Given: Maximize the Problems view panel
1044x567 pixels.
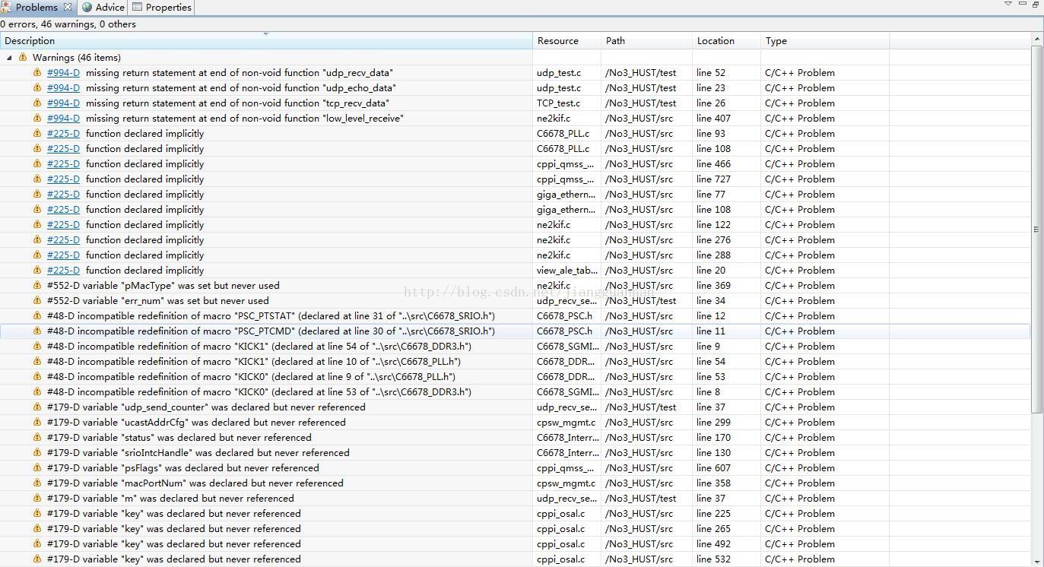Looking at the screenshot, I should 1036,4.
